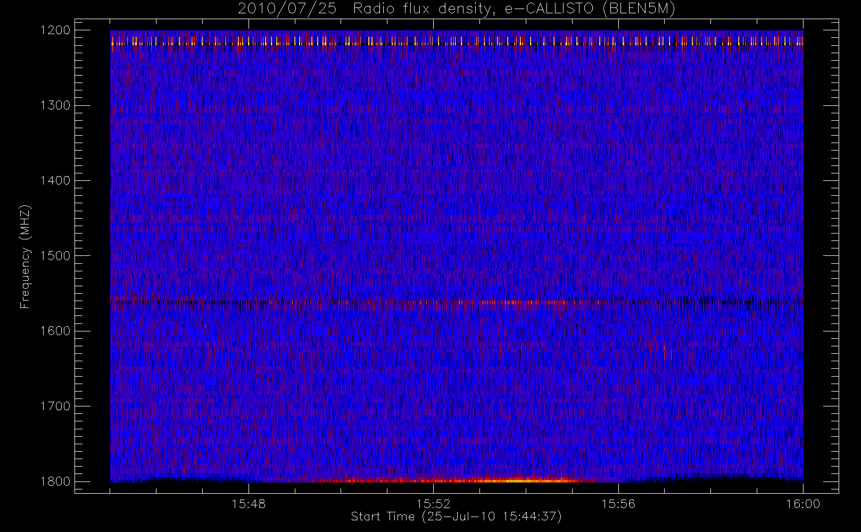Click the 'Start Time (25-Jul-10 15:44:37)' x-axis label
The width and height of the screenshot is (861, 532).
coord(457,517)
